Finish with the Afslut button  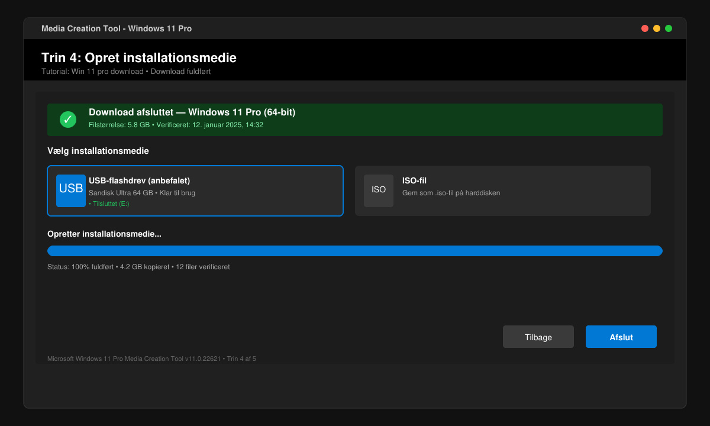point(621,337)
